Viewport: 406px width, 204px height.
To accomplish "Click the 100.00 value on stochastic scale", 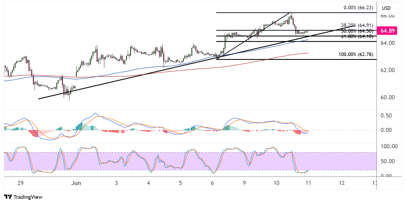I will 389,147.
